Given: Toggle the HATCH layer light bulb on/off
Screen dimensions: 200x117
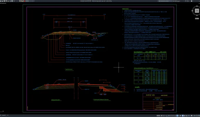Looking at the screenshot, I should [x=20, y=1].
